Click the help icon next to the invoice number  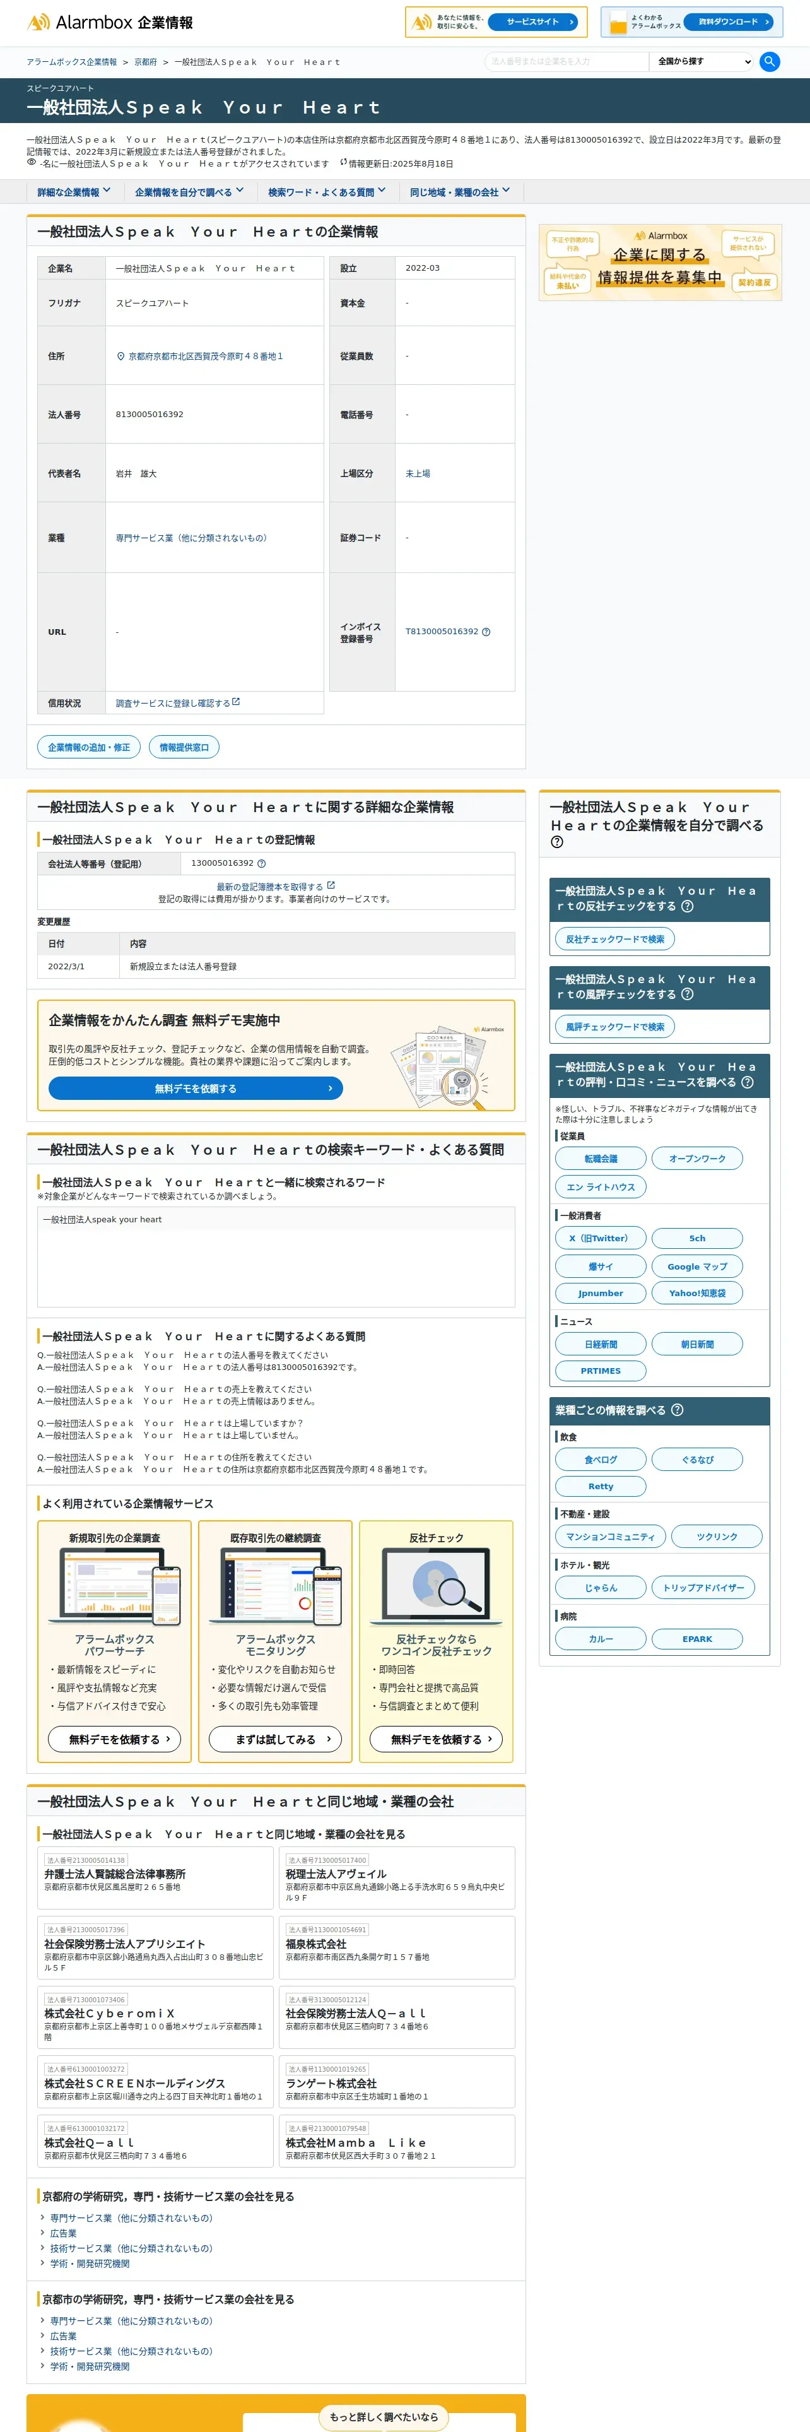[486, 632]
